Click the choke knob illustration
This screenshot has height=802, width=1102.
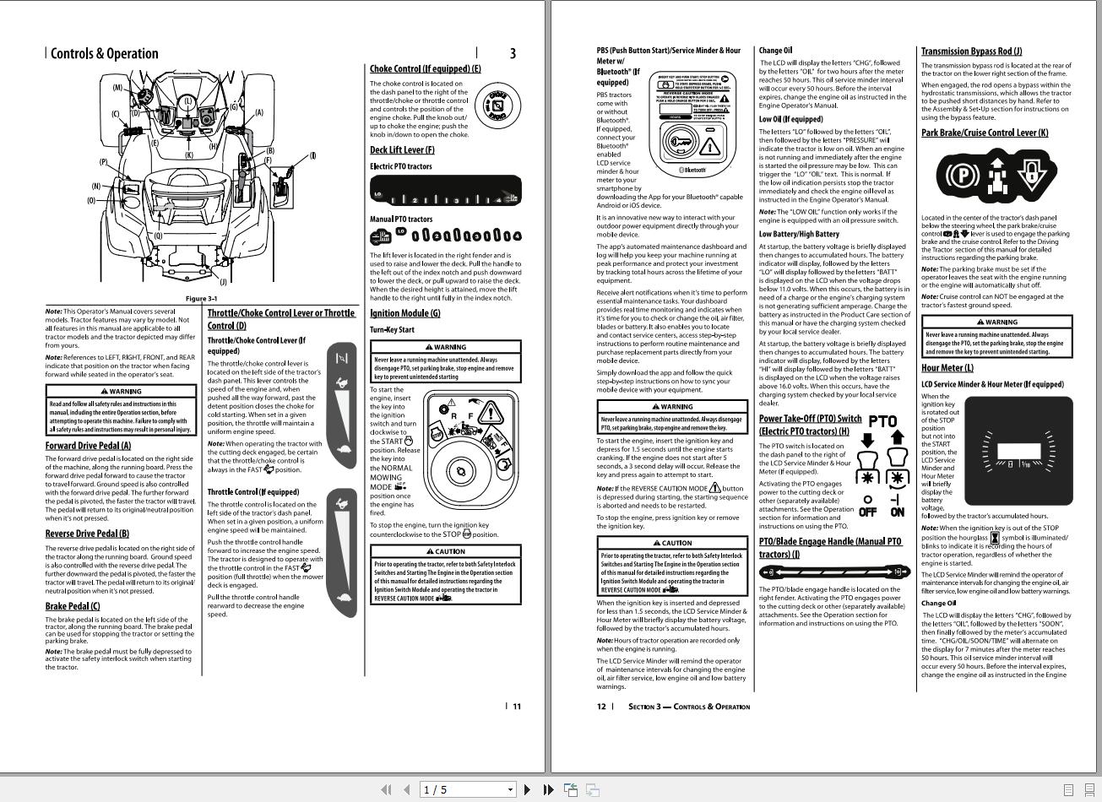498,107
